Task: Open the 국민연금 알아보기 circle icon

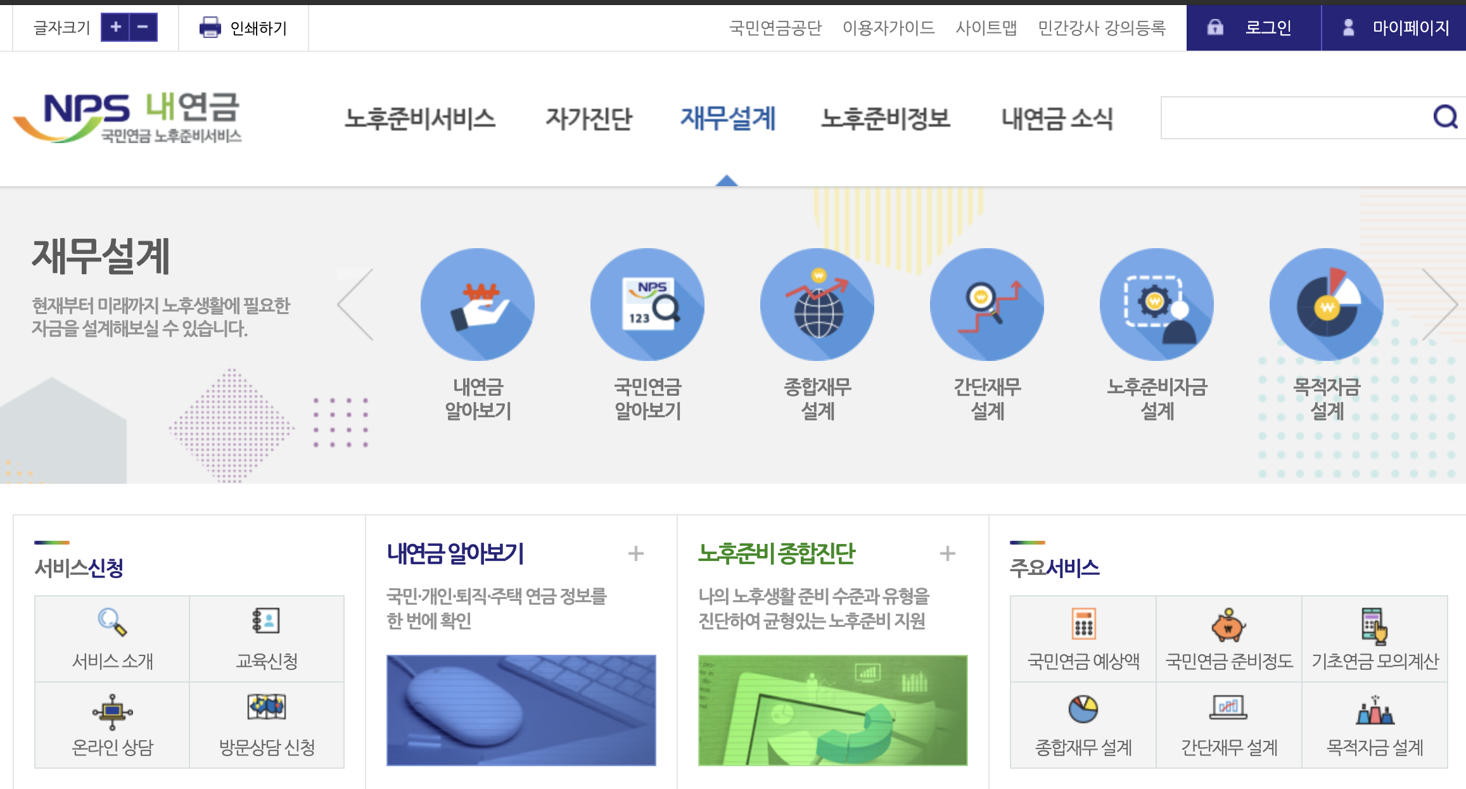Action: pos(647,305)
